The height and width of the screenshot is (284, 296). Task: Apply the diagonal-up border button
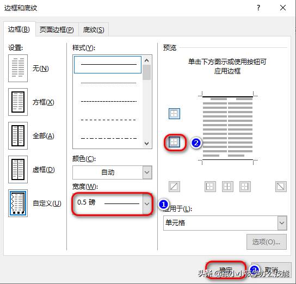pos(174,187)
